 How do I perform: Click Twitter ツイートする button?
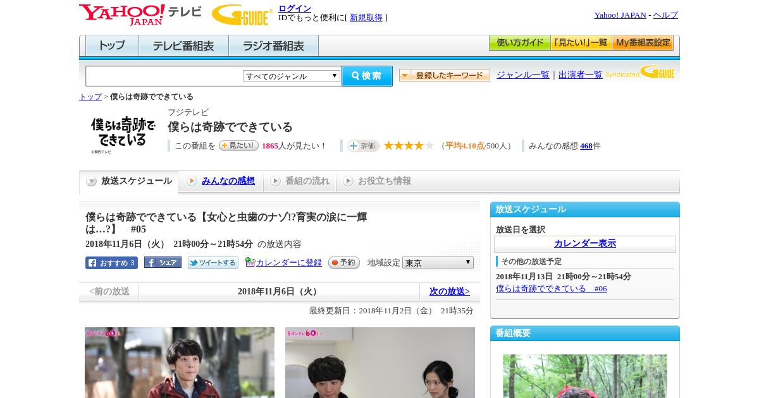click(213, 263)
